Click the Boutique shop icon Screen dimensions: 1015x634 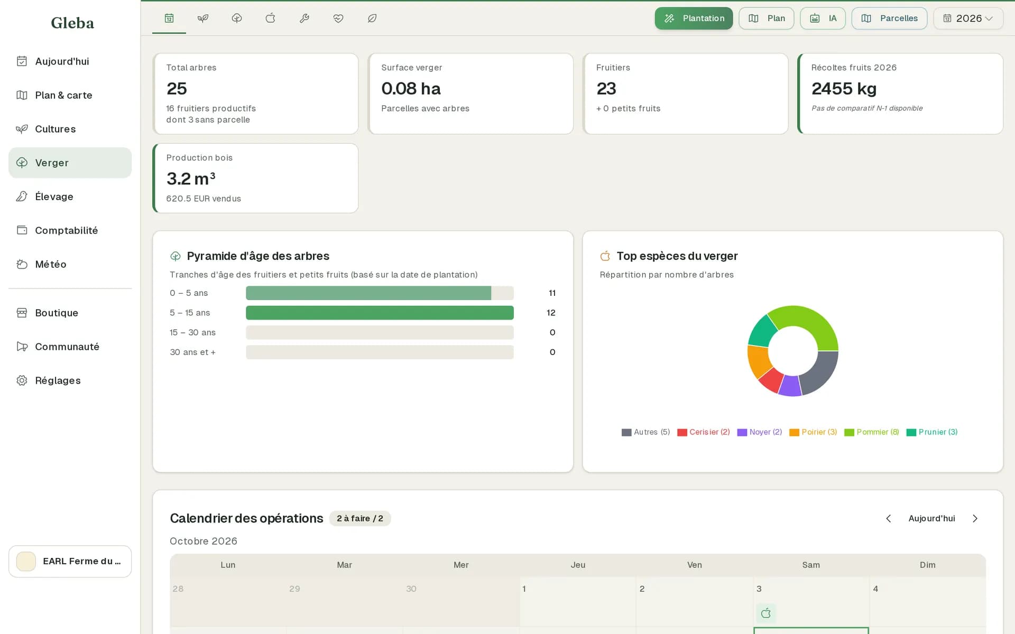(x=22, y=313)
